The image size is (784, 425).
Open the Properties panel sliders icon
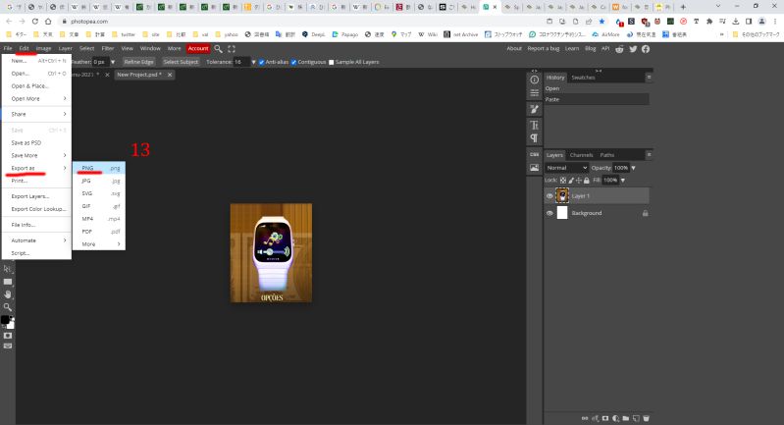[x=534, y=93]
